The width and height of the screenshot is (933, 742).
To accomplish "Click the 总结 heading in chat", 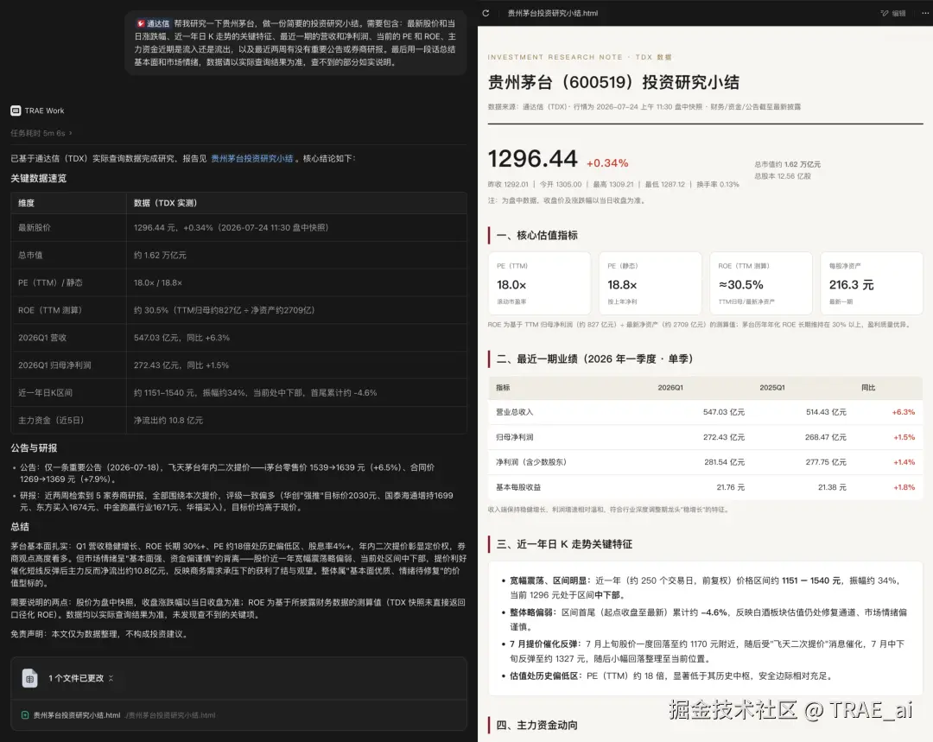I will coord(20,527).
